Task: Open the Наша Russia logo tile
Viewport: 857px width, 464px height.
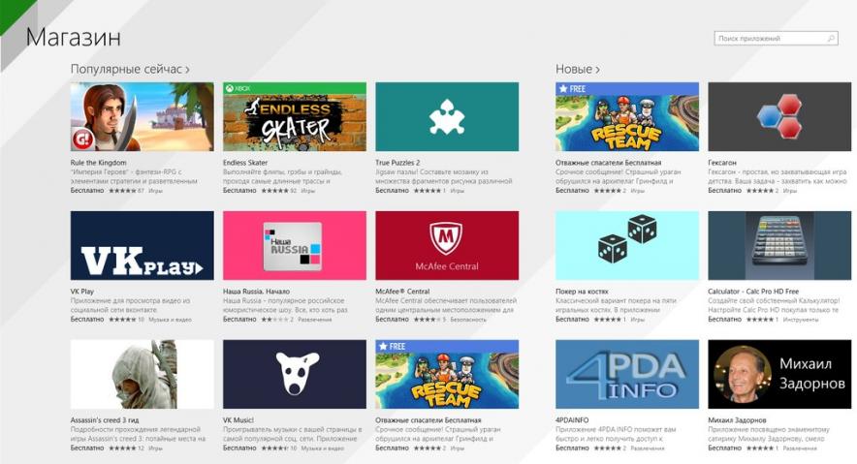Action: [x=295, y=246]
